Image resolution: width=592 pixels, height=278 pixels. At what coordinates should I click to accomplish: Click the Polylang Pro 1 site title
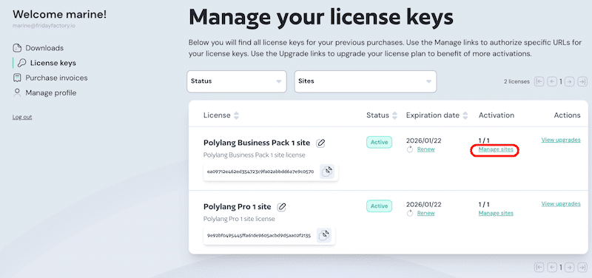coord(237,207)
